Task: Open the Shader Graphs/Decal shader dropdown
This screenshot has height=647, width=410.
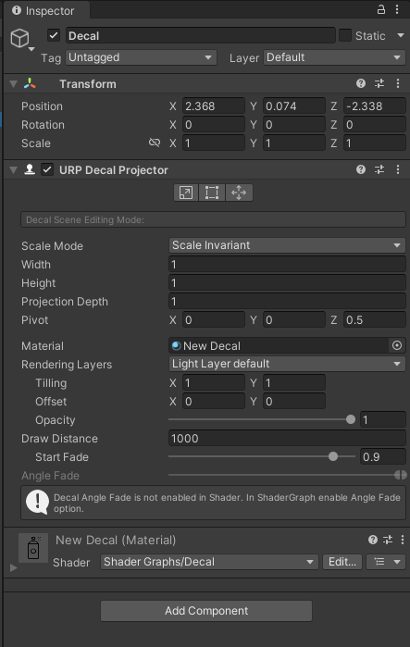Action: (209, 562)
